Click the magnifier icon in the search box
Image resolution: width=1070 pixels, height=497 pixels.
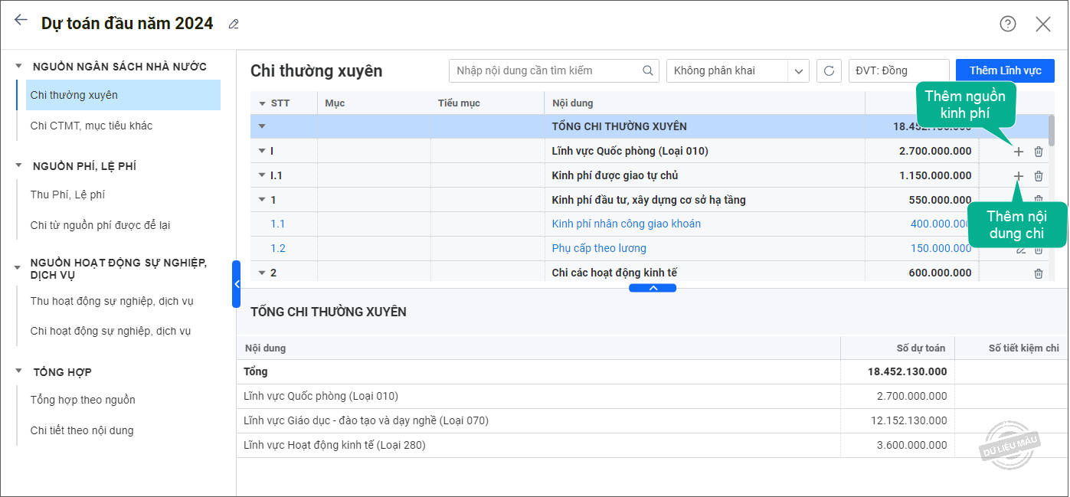click(x=648, y=71)
